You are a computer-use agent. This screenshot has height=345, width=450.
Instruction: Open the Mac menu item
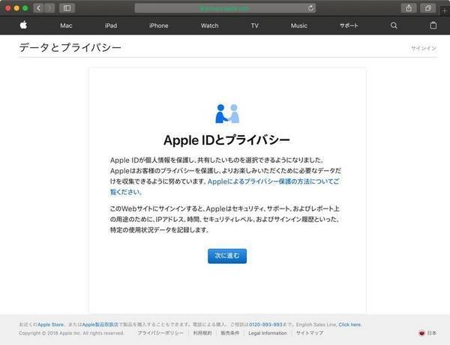(x=66, y=25)
